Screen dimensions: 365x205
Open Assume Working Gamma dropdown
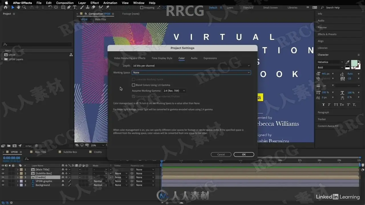[174, 91]
